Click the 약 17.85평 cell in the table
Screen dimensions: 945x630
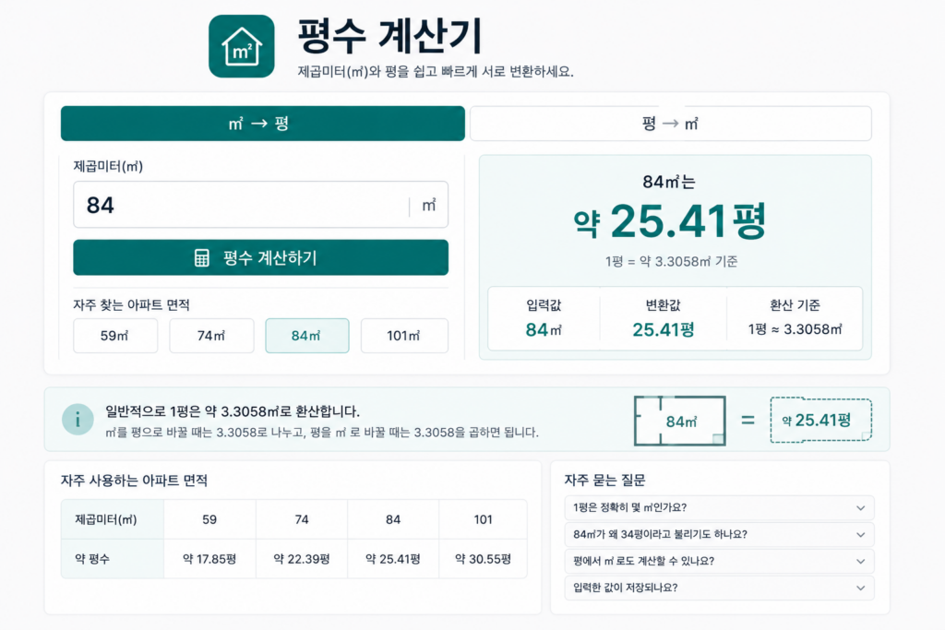pos(209,559)
